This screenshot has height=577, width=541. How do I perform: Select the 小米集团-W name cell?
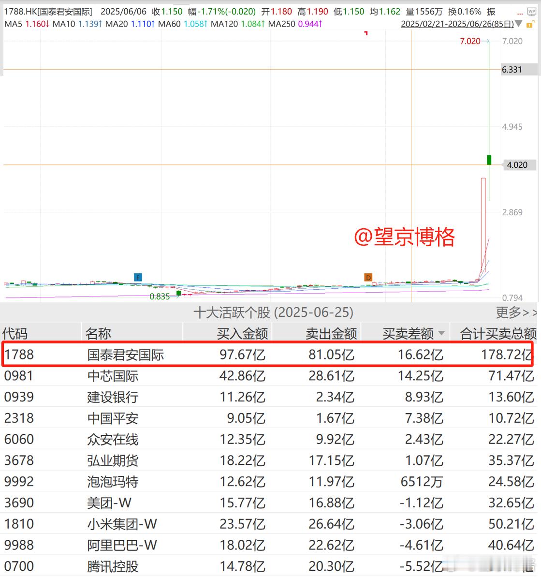tap(122, 524)
